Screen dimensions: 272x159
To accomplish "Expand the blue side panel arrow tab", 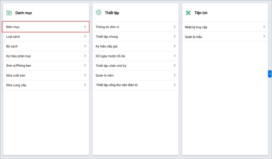I will (270, 74).
